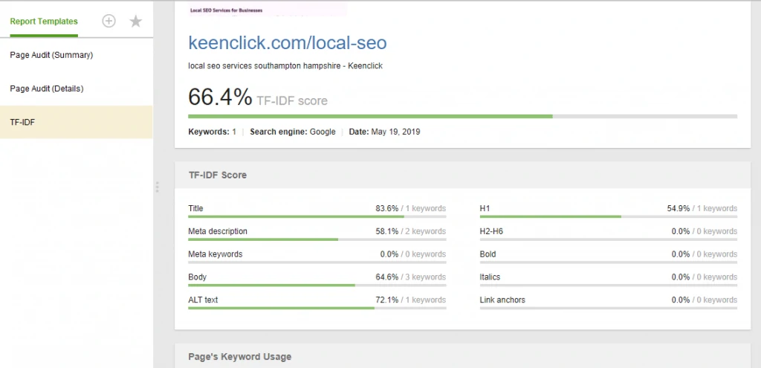The height and width of the screenshot is (368, 761).
Task: Click the page title 'local seo services southampton hampshire - Keenclick'
Action: pos(285,65)
